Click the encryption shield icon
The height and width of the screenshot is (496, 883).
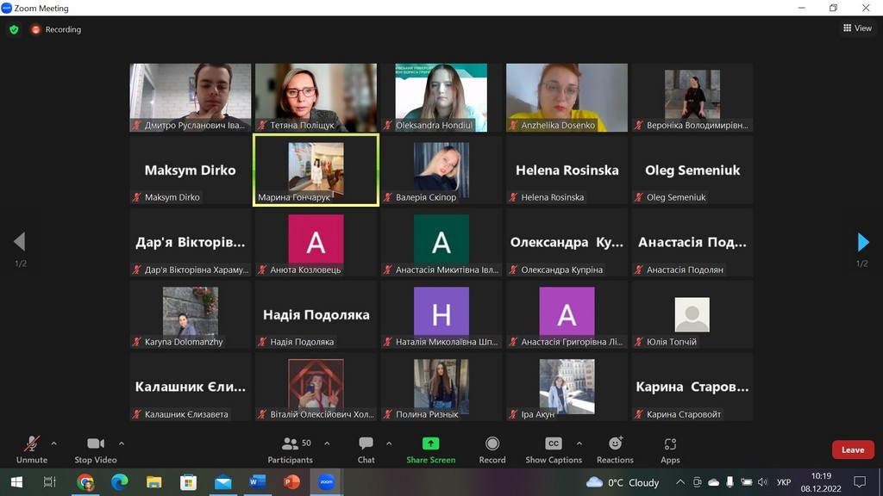14,29
